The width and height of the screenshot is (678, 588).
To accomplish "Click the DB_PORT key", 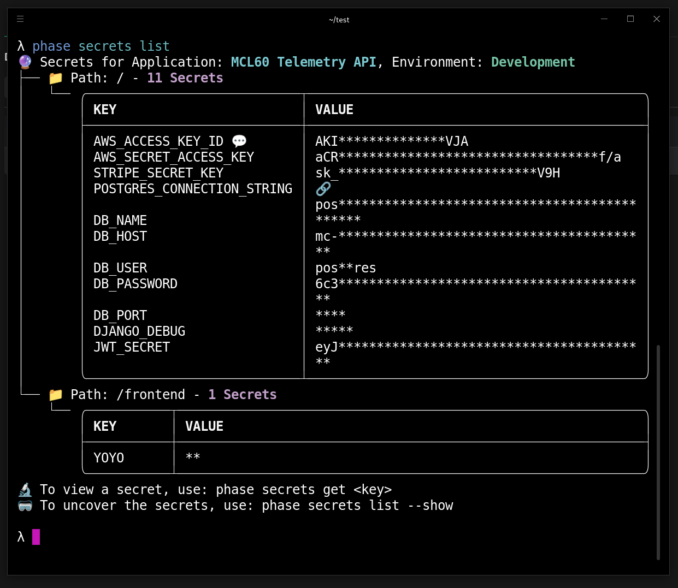I will click(120, 316).
